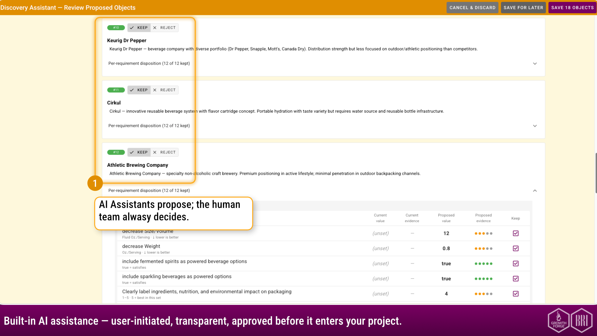The image size is (597, 336).
Task: Click the #11 green badge
Action: click(x=116, y=90)
